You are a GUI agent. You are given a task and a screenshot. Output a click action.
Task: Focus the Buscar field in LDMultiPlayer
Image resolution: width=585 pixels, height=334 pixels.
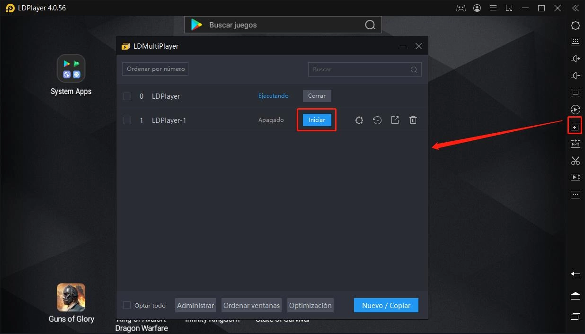pyautogui.click(x=365, y=69)
